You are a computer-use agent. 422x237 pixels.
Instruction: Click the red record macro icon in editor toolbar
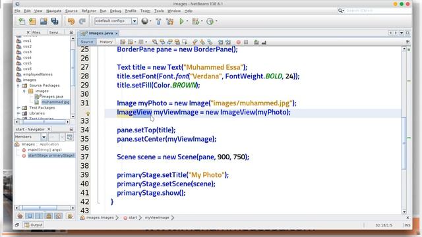pos(238,42)
